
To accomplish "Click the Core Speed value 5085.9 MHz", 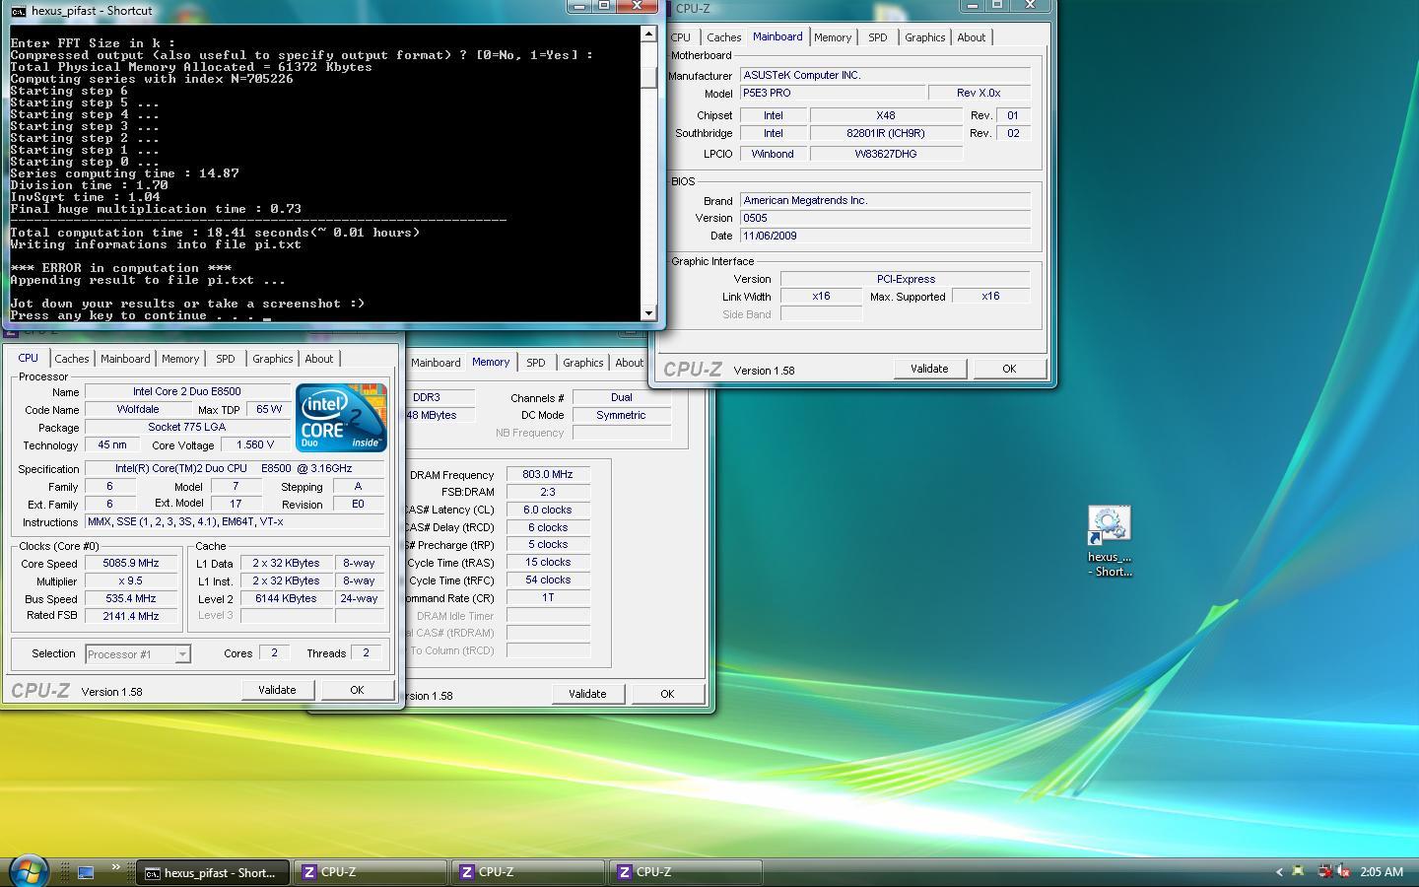I will [131, 563].
